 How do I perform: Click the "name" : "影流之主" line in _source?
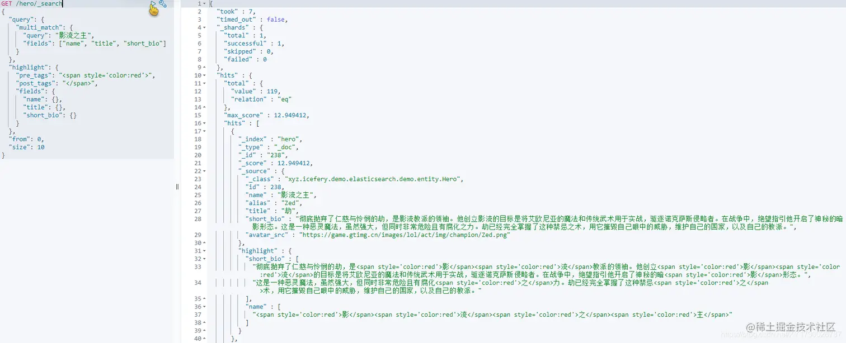[x=281, y=195]
